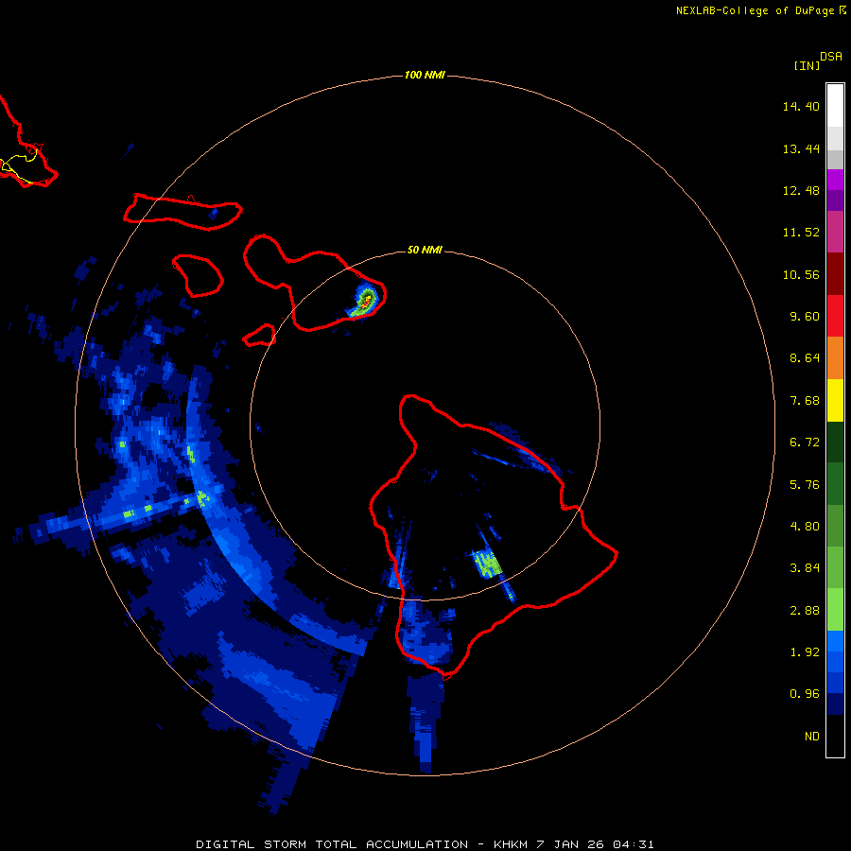
Task: Click the dark purple swatch in the scale
Action: (x=835, y=200)
